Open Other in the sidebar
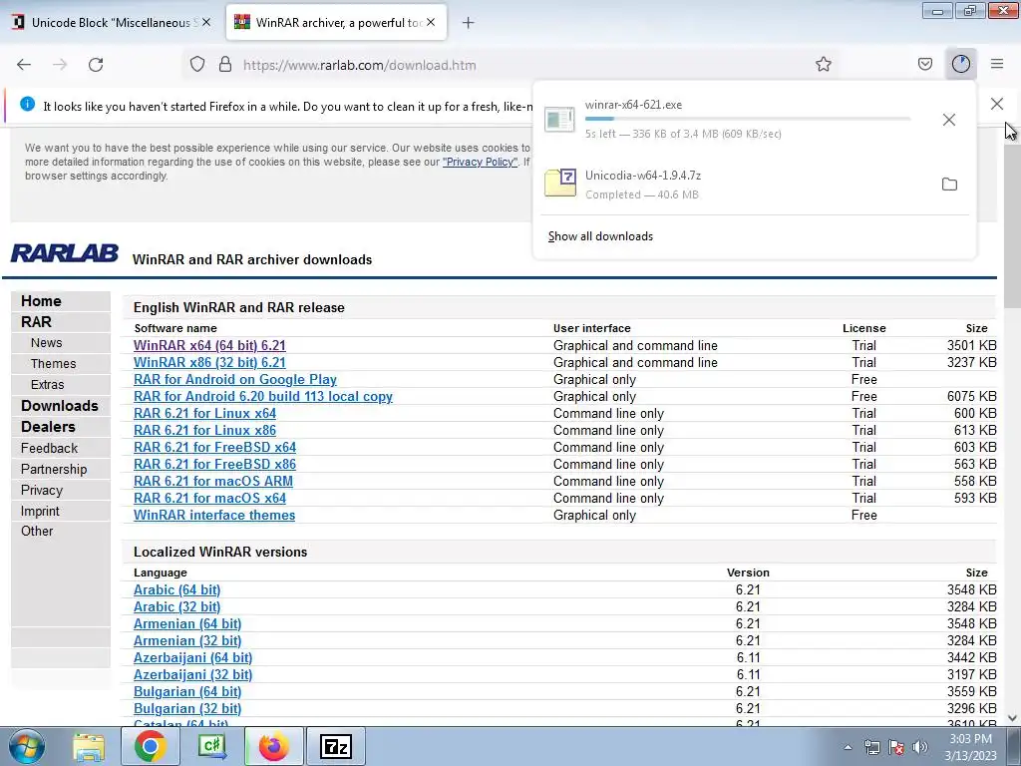The width and height of the screenshot is (1021, 766). [37, 531]
